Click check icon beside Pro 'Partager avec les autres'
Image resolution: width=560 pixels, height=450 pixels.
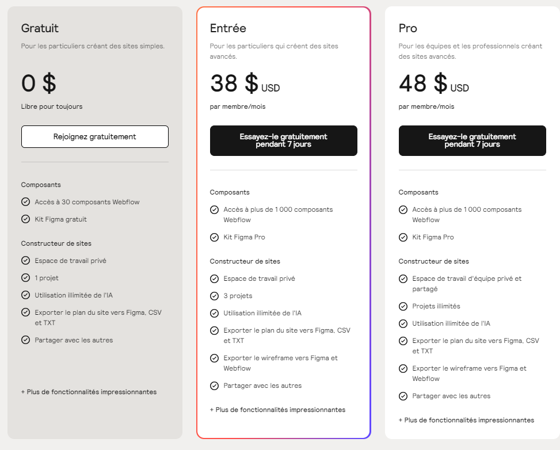[x=403, y=396]
